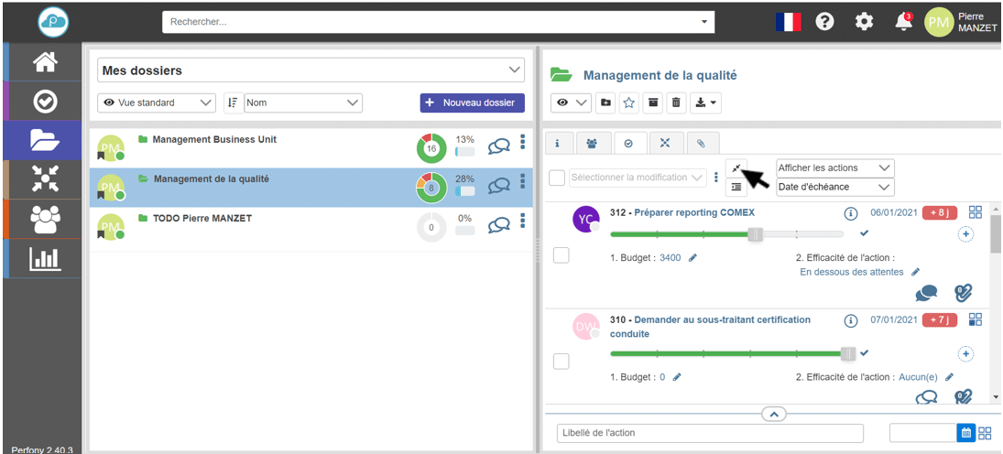The height and width of the screenshot is (454, 1003).
Task: Click the trash icon to delete the folder
Action: click(x=676, y=103)
